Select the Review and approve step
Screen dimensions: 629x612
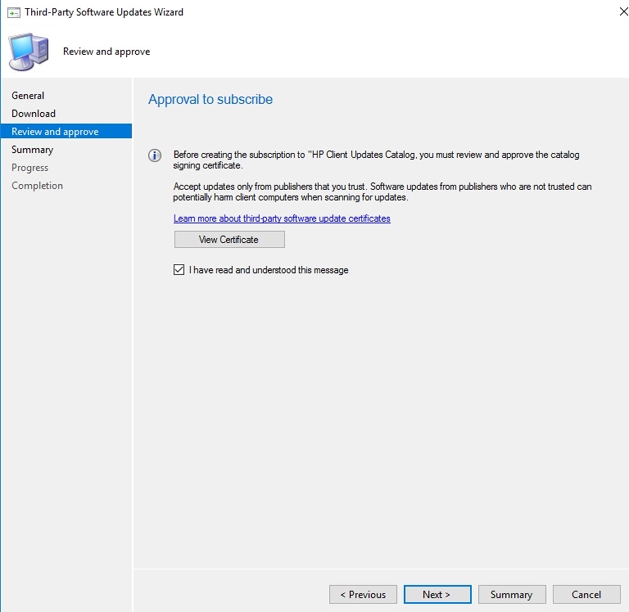pos(66,131)
